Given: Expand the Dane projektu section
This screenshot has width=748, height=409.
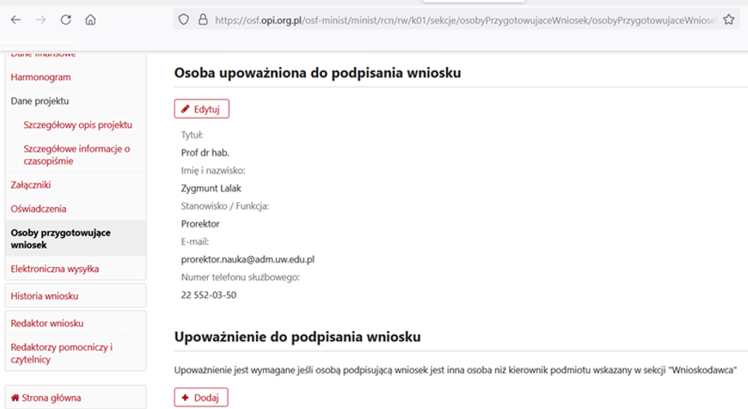Looking at the screenshot, I should [x=40, y=101].
